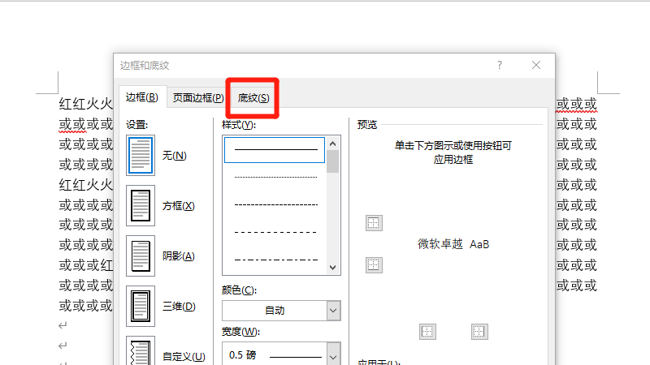Switch to the 底纹 shading tab

pos(253,97)
